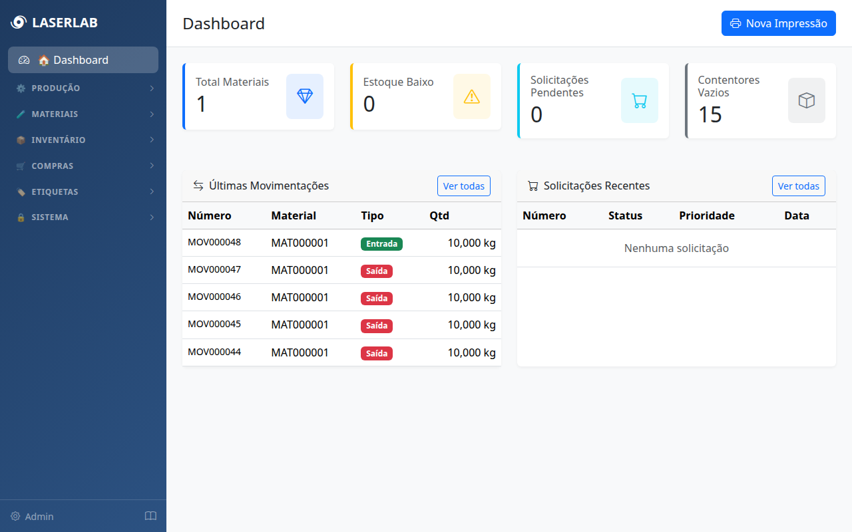Click the diamond icon on Total Materiais card
The image size is (852, 532).
(305, 96)
